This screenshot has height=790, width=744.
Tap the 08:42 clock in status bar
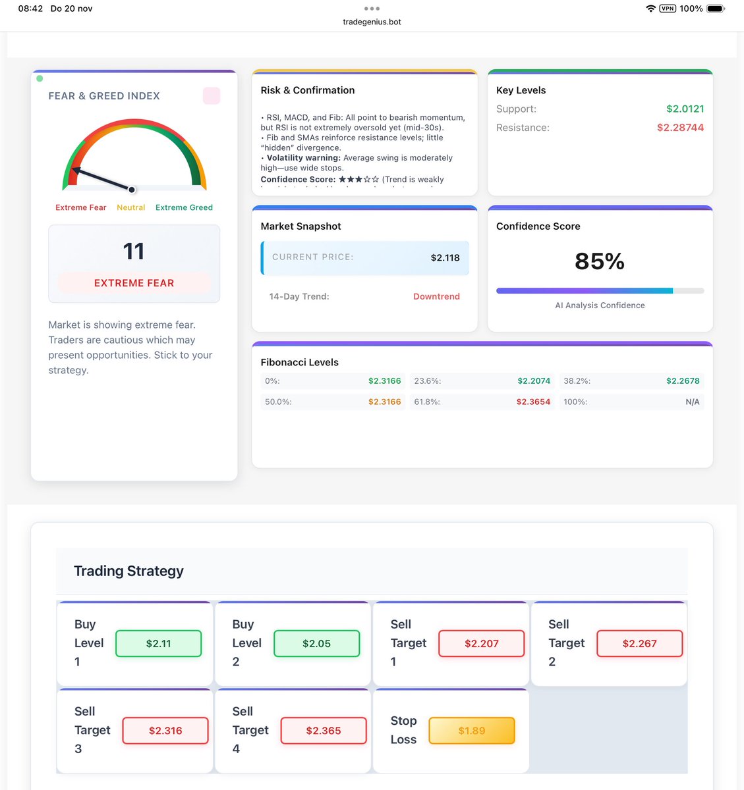pos(30,9)
